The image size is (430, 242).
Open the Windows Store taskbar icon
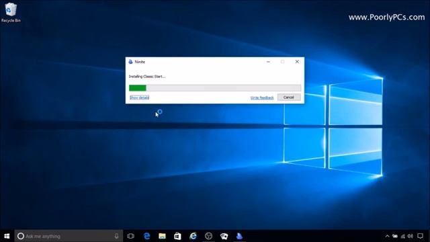[177, 236]
